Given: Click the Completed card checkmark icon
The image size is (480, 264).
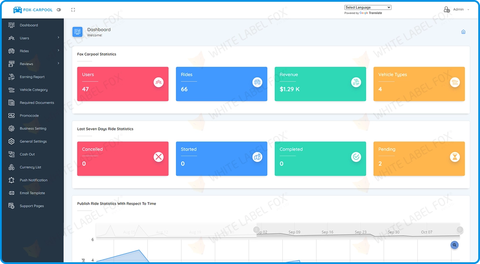Looking at the screenshot, I should [356, 157].
